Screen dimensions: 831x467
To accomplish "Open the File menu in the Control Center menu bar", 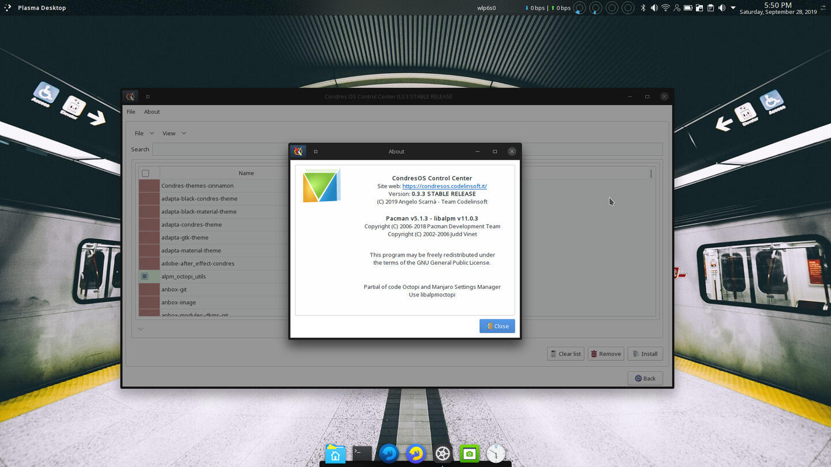I will (131, 112).
